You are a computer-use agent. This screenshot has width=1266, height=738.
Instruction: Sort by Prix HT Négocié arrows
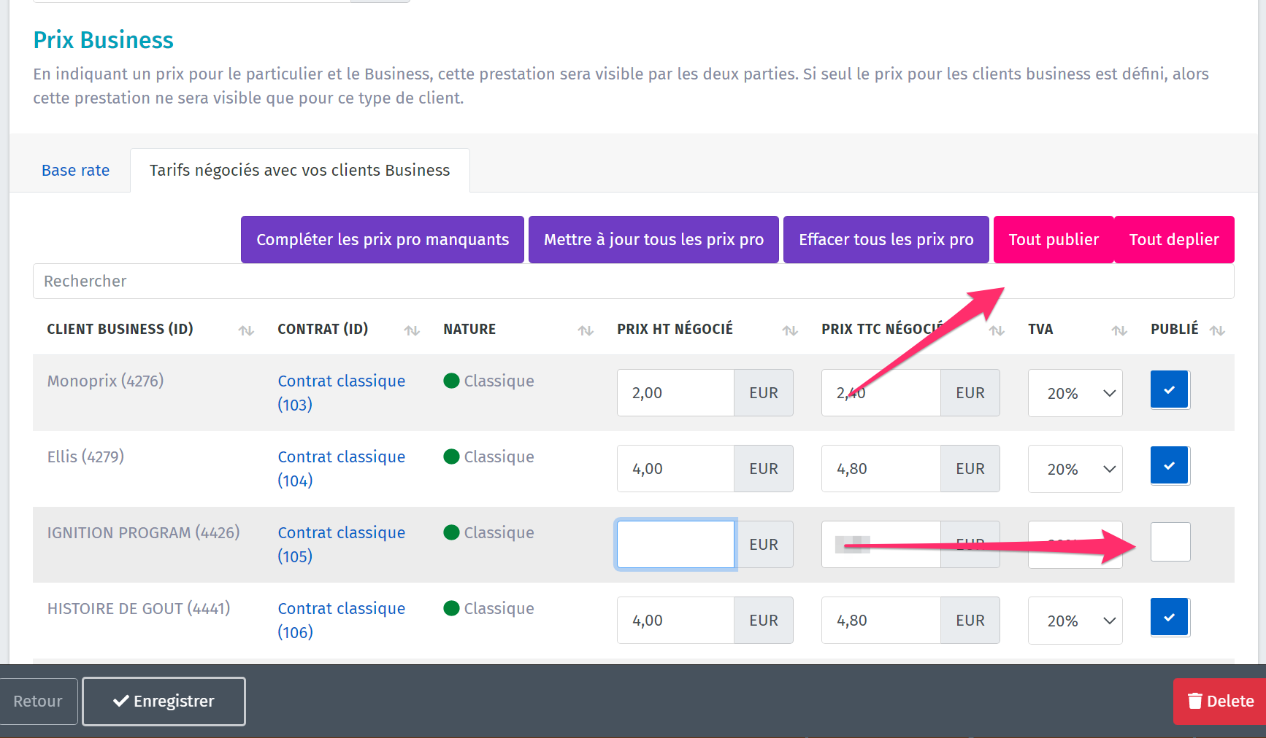click(x=790, y=330)
